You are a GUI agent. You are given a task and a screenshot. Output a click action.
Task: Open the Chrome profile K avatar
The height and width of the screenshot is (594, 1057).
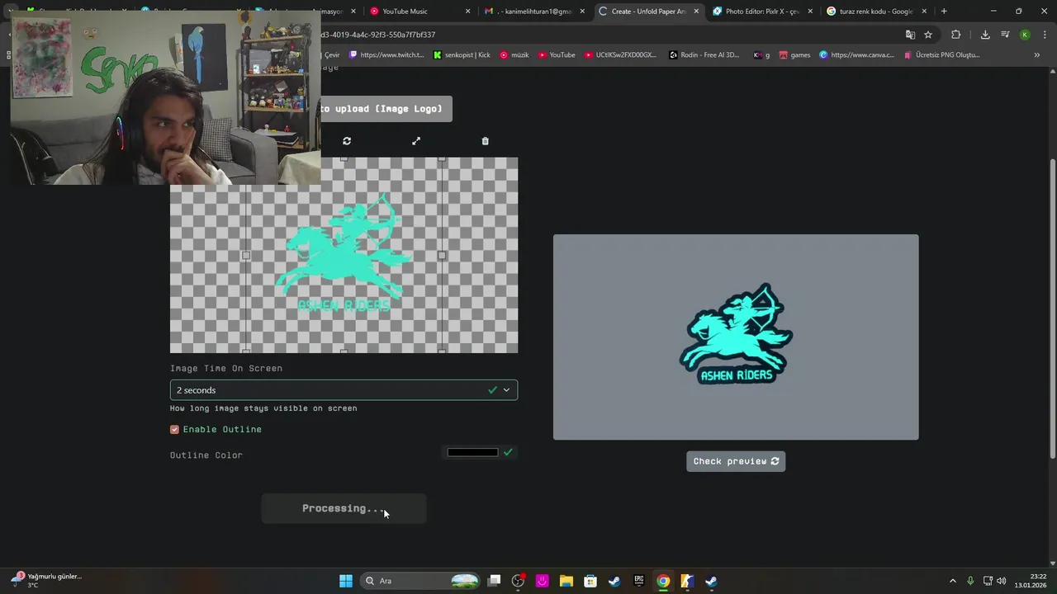coord(1025,35)
